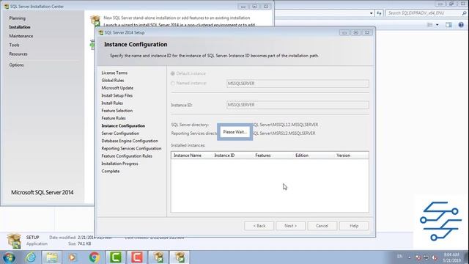469x264 pixels.
Task: Click the Explorer search magnifier icon
Action: pyautogui.click(x=464, y=13)
